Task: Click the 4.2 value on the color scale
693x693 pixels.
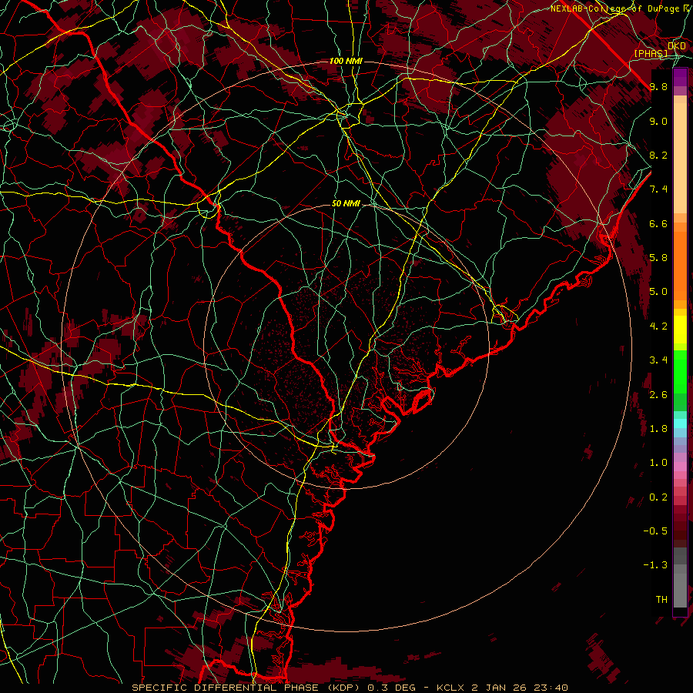Action: point(658,326)
